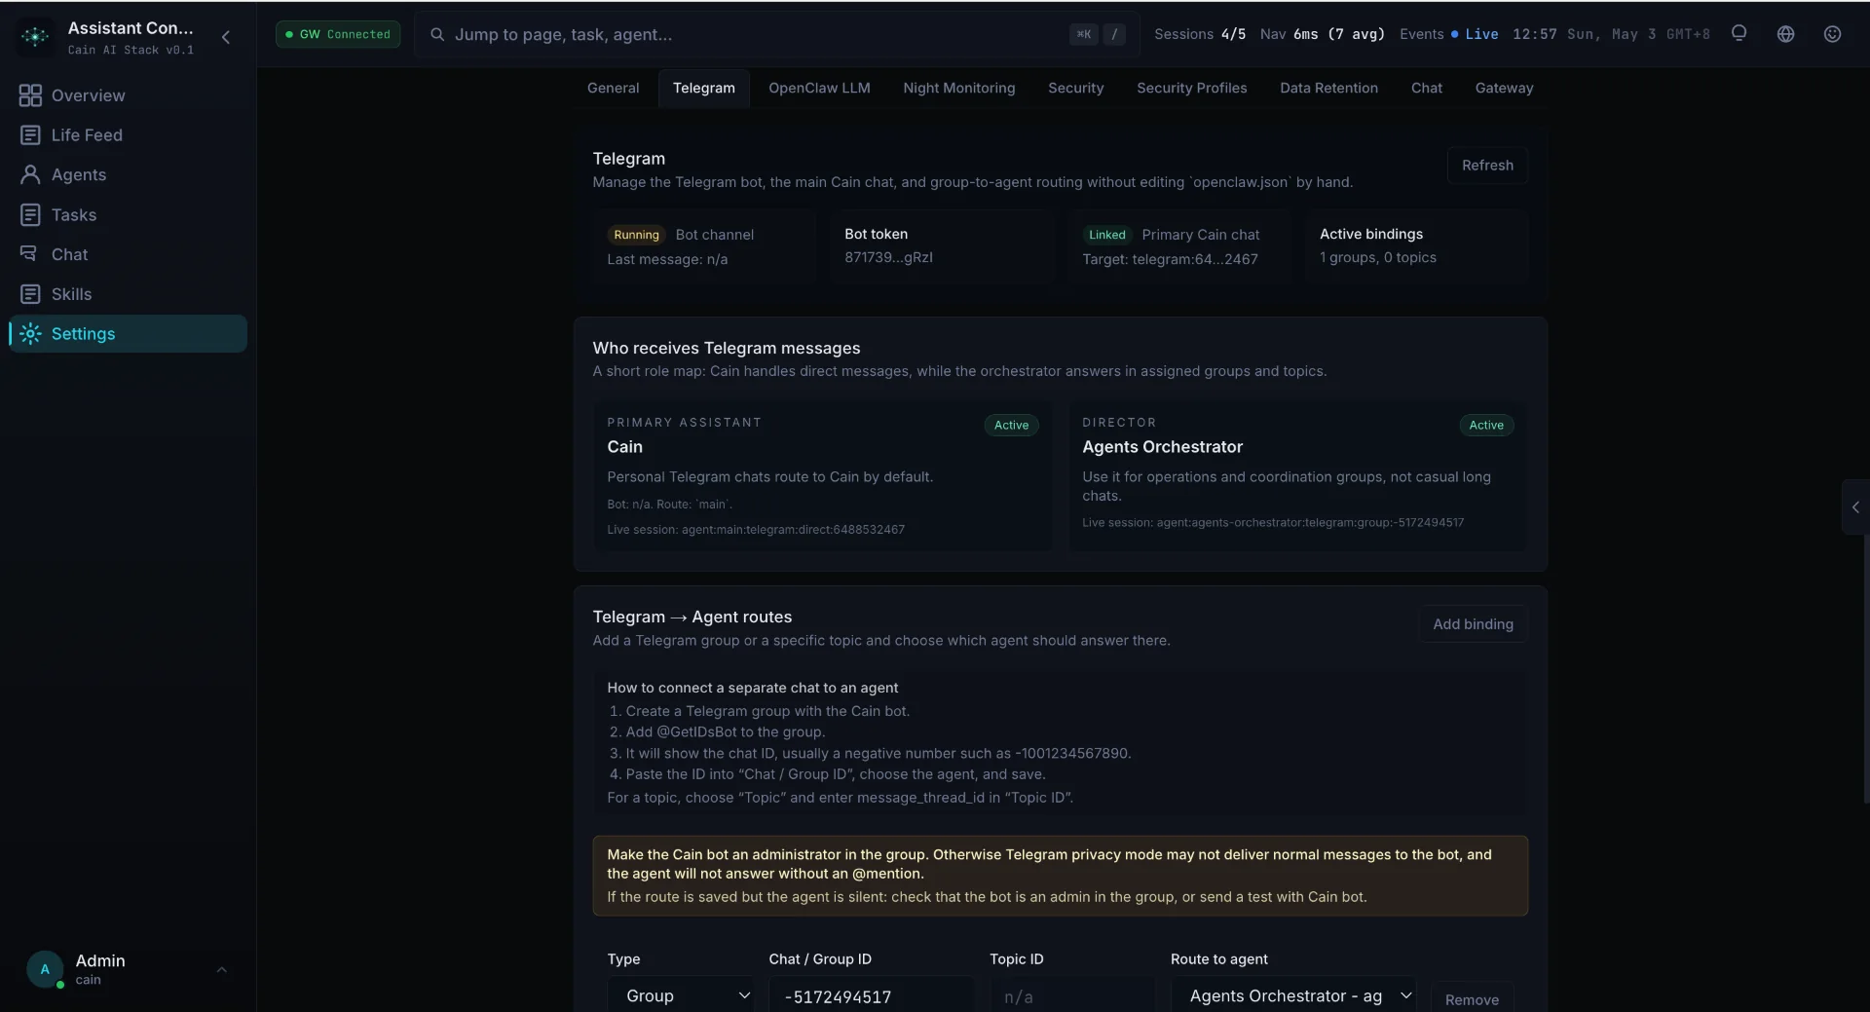
Task: Click the notifications bell icon
Action: (1739, 34)
